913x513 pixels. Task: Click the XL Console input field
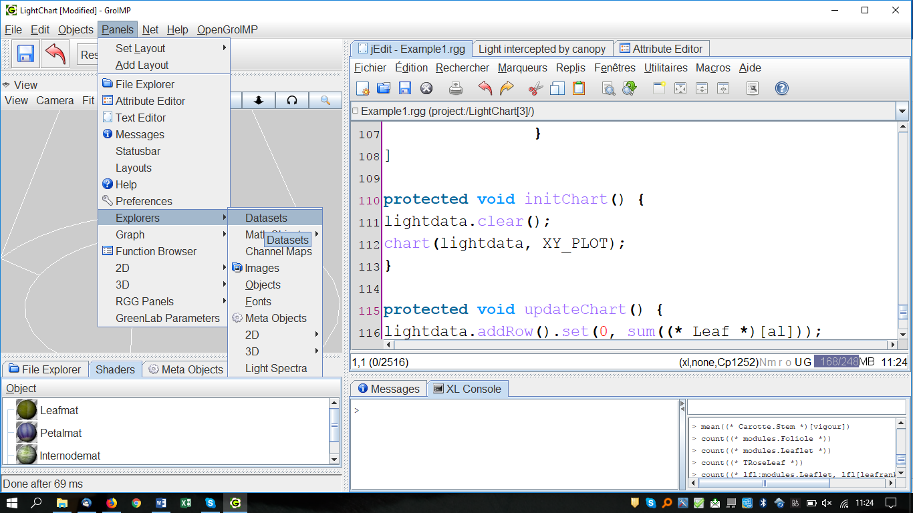pos(795,407)
